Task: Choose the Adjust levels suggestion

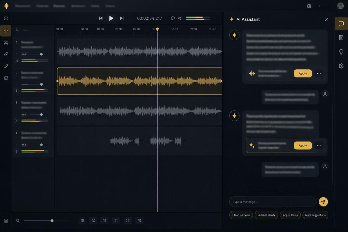Action: 290,215
